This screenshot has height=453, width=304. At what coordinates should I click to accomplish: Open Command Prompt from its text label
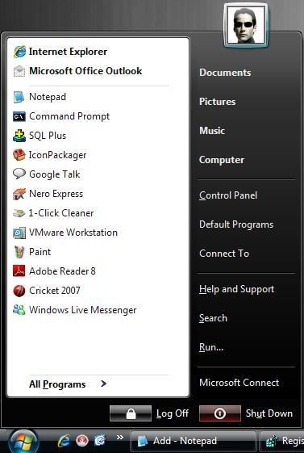pos(69,116)
